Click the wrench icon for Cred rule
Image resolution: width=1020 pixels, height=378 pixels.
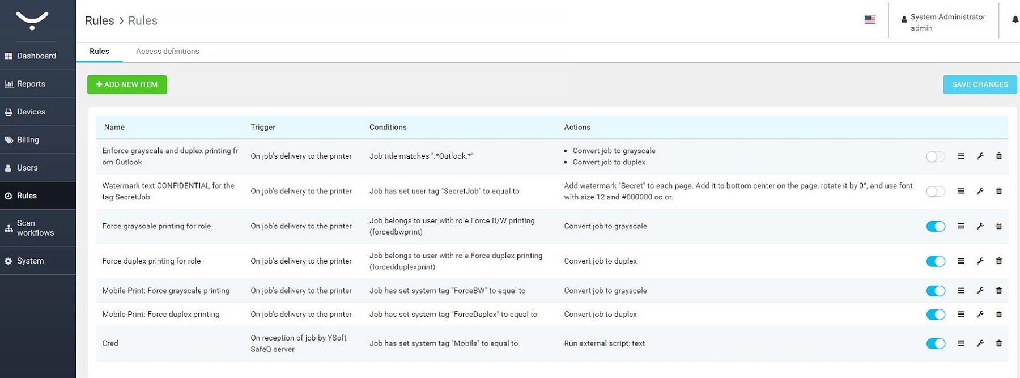pyautogui.click(x=980, y=343)
